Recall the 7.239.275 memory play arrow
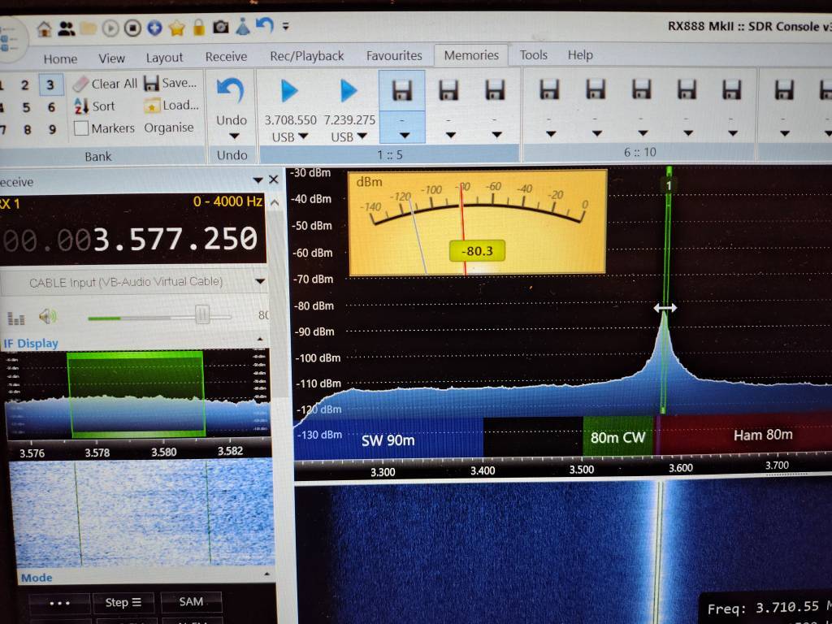832x624 pixels. click(349, 91)
